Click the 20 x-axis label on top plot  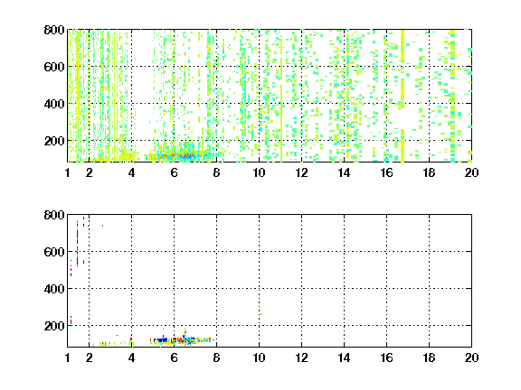coord(471,172)
